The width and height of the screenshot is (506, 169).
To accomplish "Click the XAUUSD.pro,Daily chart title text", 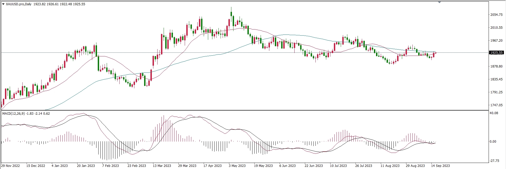I will (19, 4).
